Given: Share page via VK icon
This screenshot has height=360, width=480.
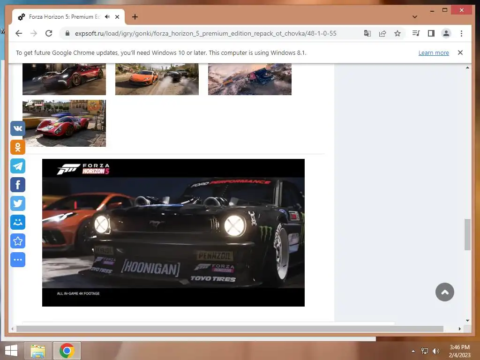Looking at the screenshot, I should 18,128.
